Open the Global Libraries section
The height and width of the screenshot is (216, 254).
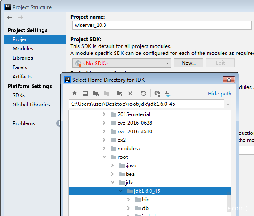click(31, 104)
